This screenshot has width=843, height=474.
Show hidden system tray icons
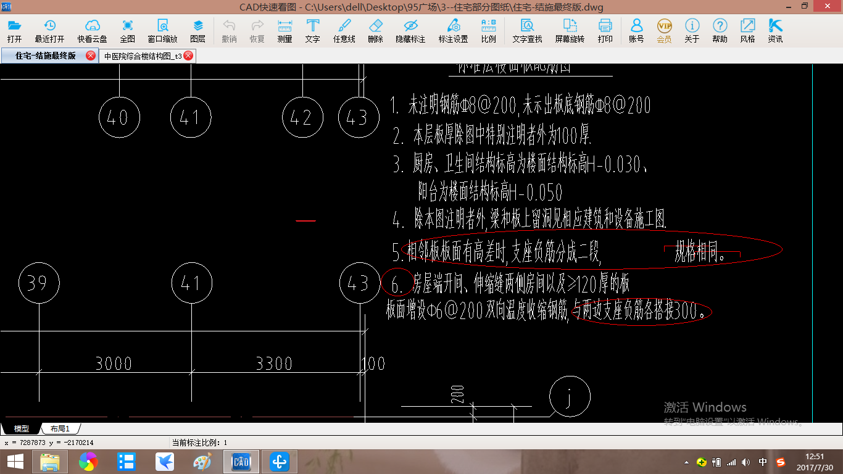coord(687,462)
